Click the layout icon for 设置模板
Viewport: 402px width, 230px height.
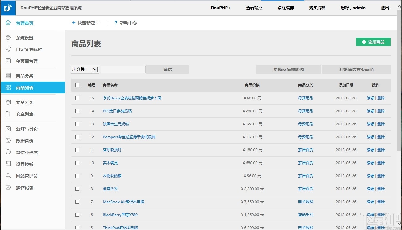(x=8, y=164)
